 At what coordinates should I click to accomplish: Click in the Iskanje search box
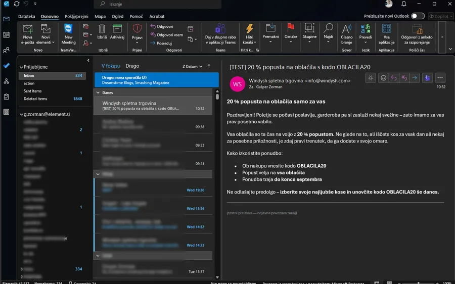(x=158, y=4)
